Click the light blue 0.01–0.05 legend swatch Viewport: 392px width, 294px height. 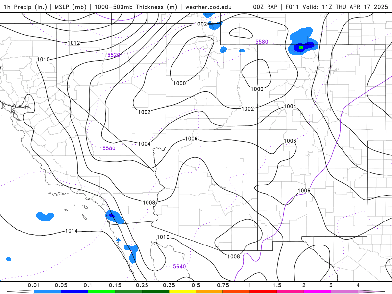48,292
